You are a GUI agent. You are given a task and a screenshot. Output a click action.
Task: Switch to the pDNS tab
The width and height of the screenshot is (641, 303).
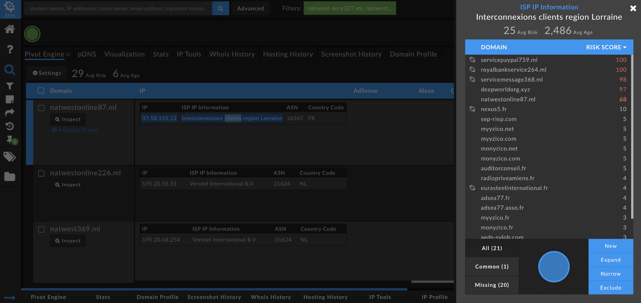coord(87,54)
